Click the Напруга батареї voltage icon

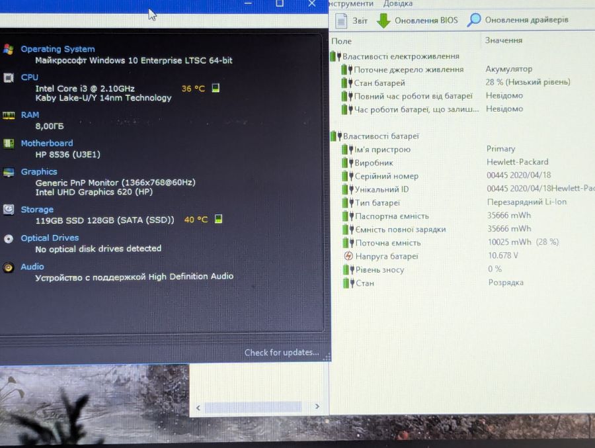[348, 255]
